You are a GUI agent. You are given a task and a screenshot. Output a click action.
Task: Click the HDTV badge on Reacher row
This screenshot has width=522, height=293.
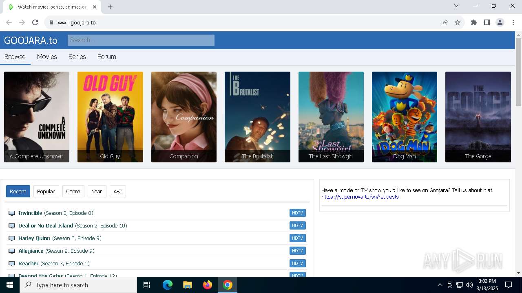click(x=298, y=263)
